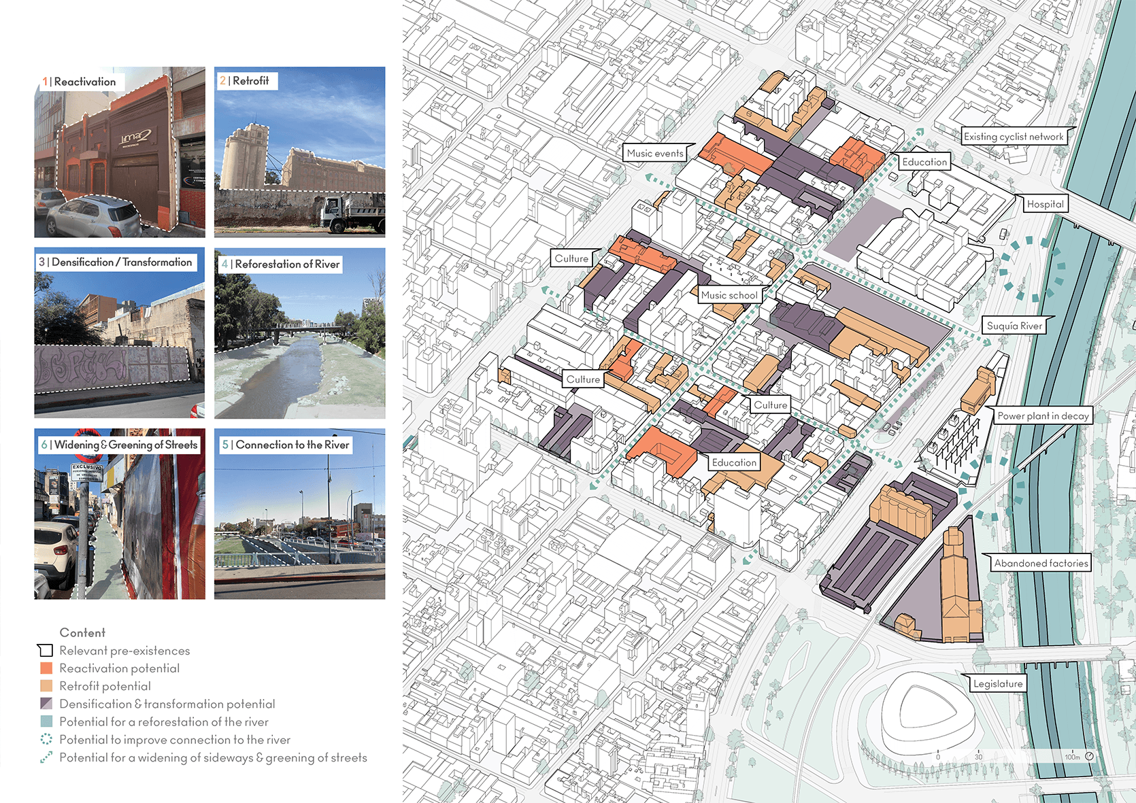1136x803 pixels.
Task: Click the Connection to the River photo
Action: 300,514
